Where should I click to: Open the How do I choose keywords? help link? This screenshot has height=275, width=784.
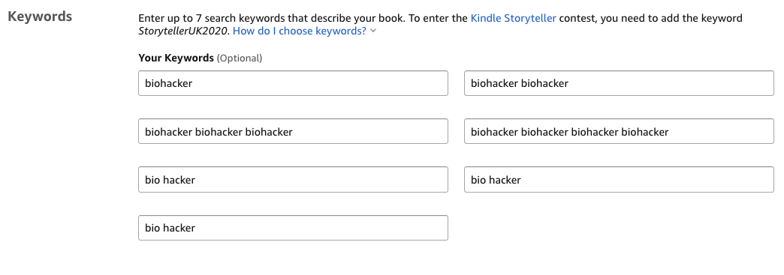(300, 31)
